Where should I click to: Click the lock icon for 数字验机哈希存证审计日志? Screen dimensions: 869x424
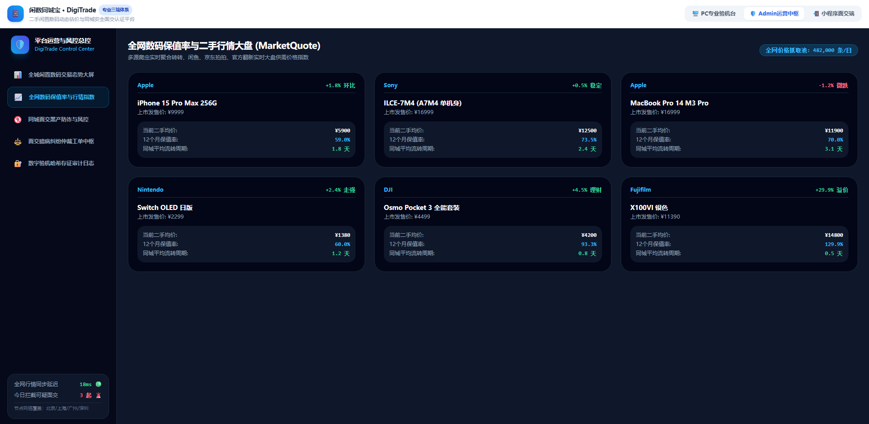(x=18, y=163)
